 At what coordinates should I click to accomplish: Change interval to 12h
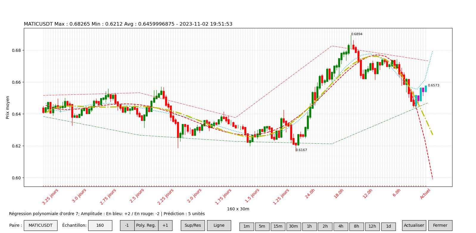point(372,226)
